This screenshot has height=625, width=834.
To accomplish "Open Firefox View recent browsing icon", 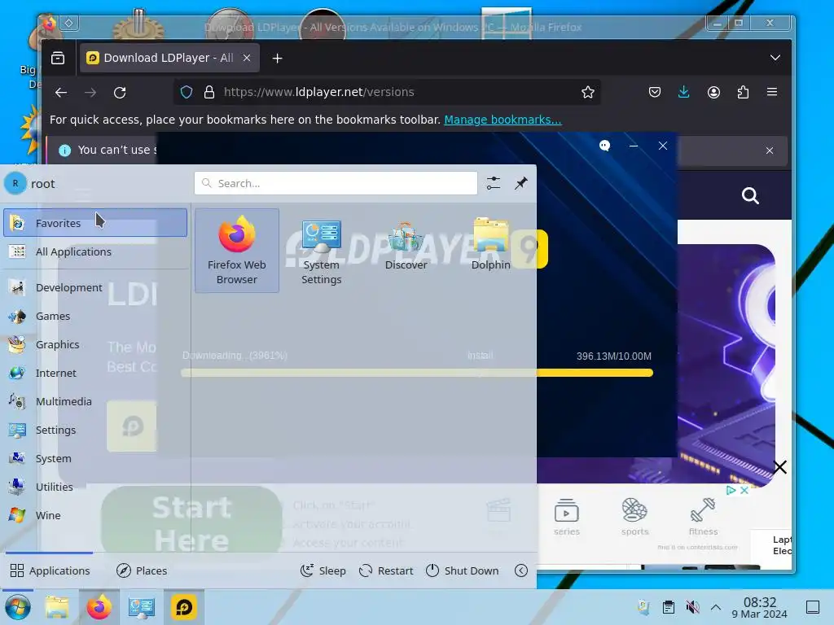I will (x=58, y=58).
